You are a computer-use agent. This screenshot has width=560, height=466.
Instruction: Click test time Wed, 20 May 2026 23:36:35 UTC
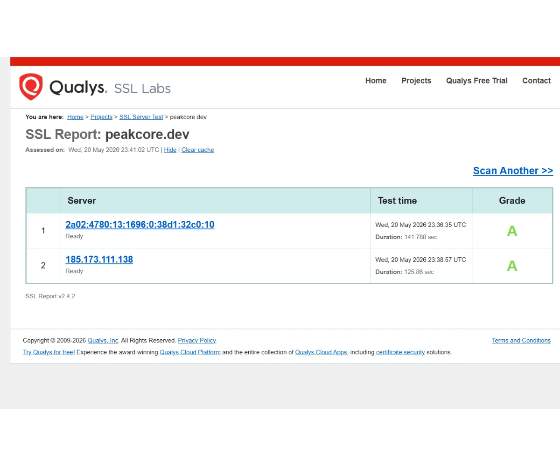420,225
